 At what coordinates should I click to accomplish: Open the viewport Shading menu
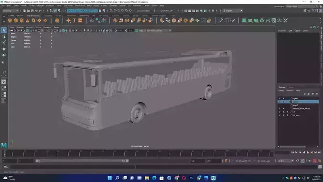pos(20,27)
